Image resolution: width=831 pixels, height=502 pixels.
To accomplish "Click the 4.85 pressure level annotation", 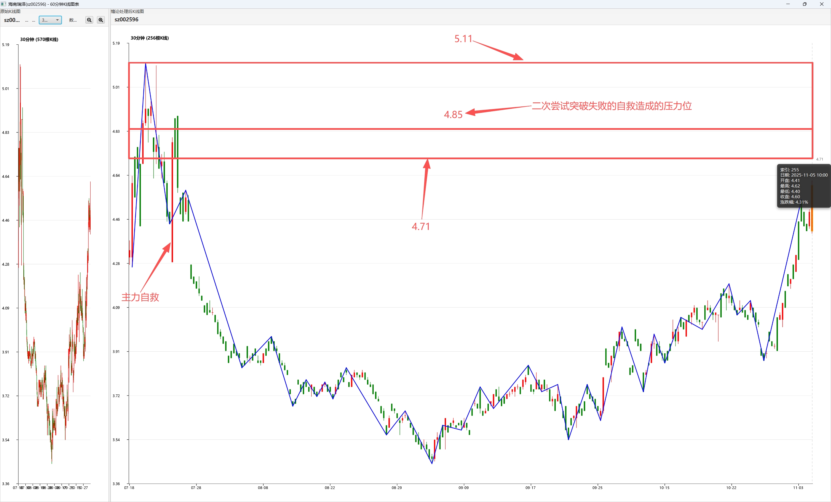I will pos(453,115).
